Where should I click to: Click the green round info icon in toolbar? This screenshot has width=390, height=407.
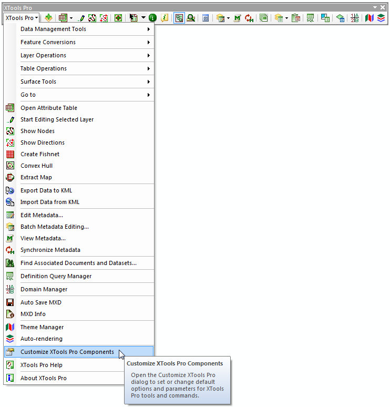152,18
